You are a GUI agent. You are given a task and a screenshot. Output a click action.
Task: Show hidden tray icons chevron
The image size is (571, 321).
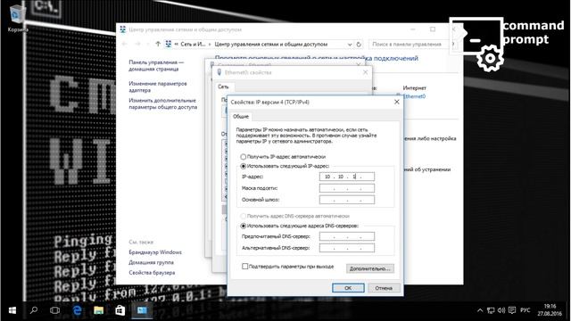(x=480, y=310)
